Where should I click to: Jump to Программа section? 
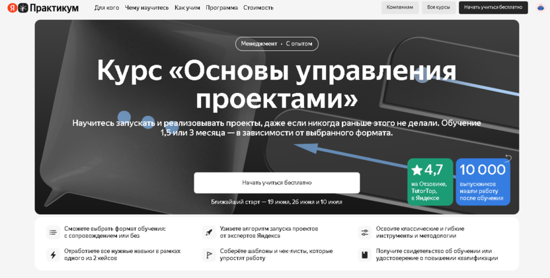[x=221, y=8]
